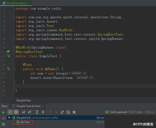This screenshot has width=156, height=128.
Task: Click the RunWith import on line 6
Action: [x=44, y=30]
